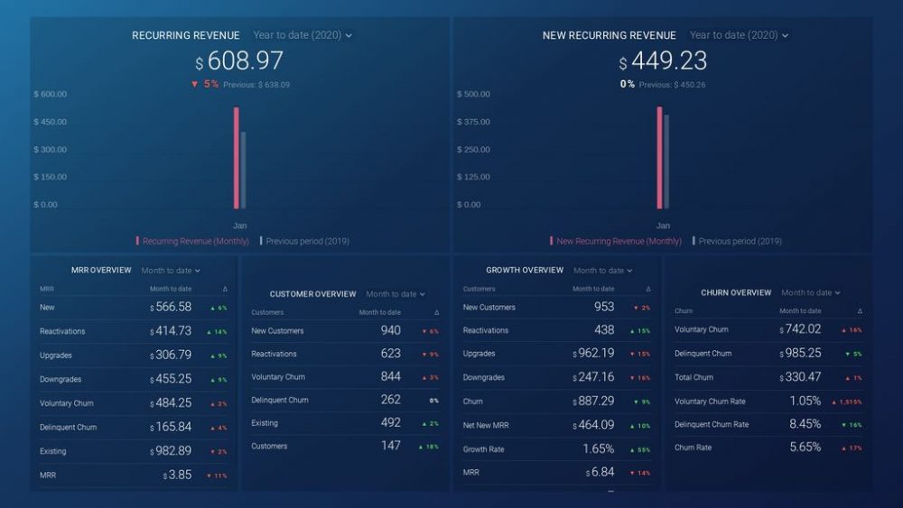Click the delta symbol in MRR Overview header
Viewport: 903px width, 508px height.
click(x=225, y=289)
